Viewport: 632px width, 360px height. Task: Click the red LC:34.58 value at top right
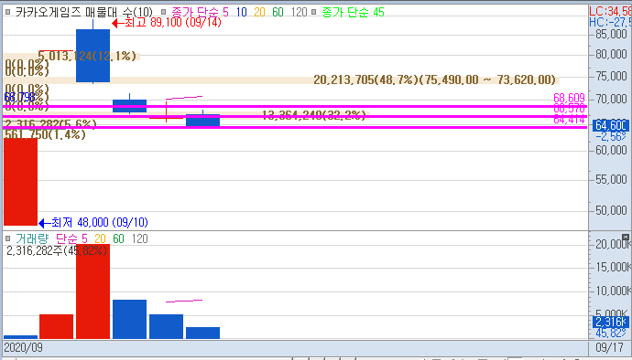point(610,11)
